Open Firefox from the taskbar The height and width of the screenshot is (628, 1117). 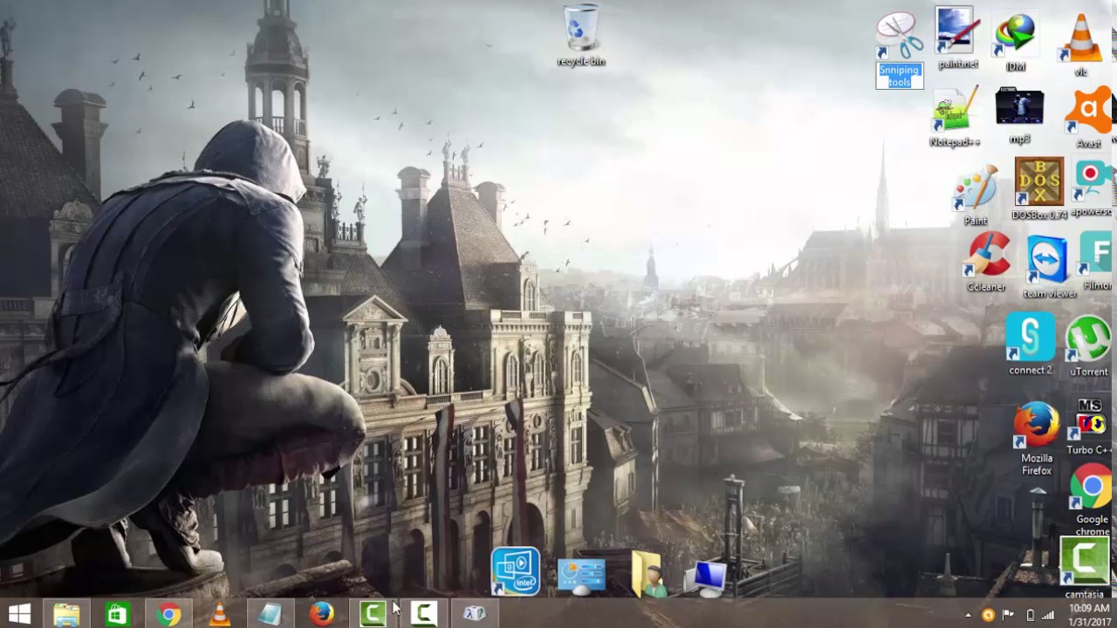(321, 614)
